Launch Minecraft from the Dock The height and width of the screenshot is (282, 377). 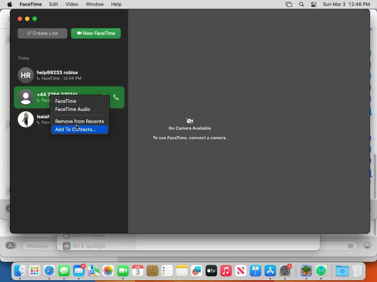tap(306, 271)
